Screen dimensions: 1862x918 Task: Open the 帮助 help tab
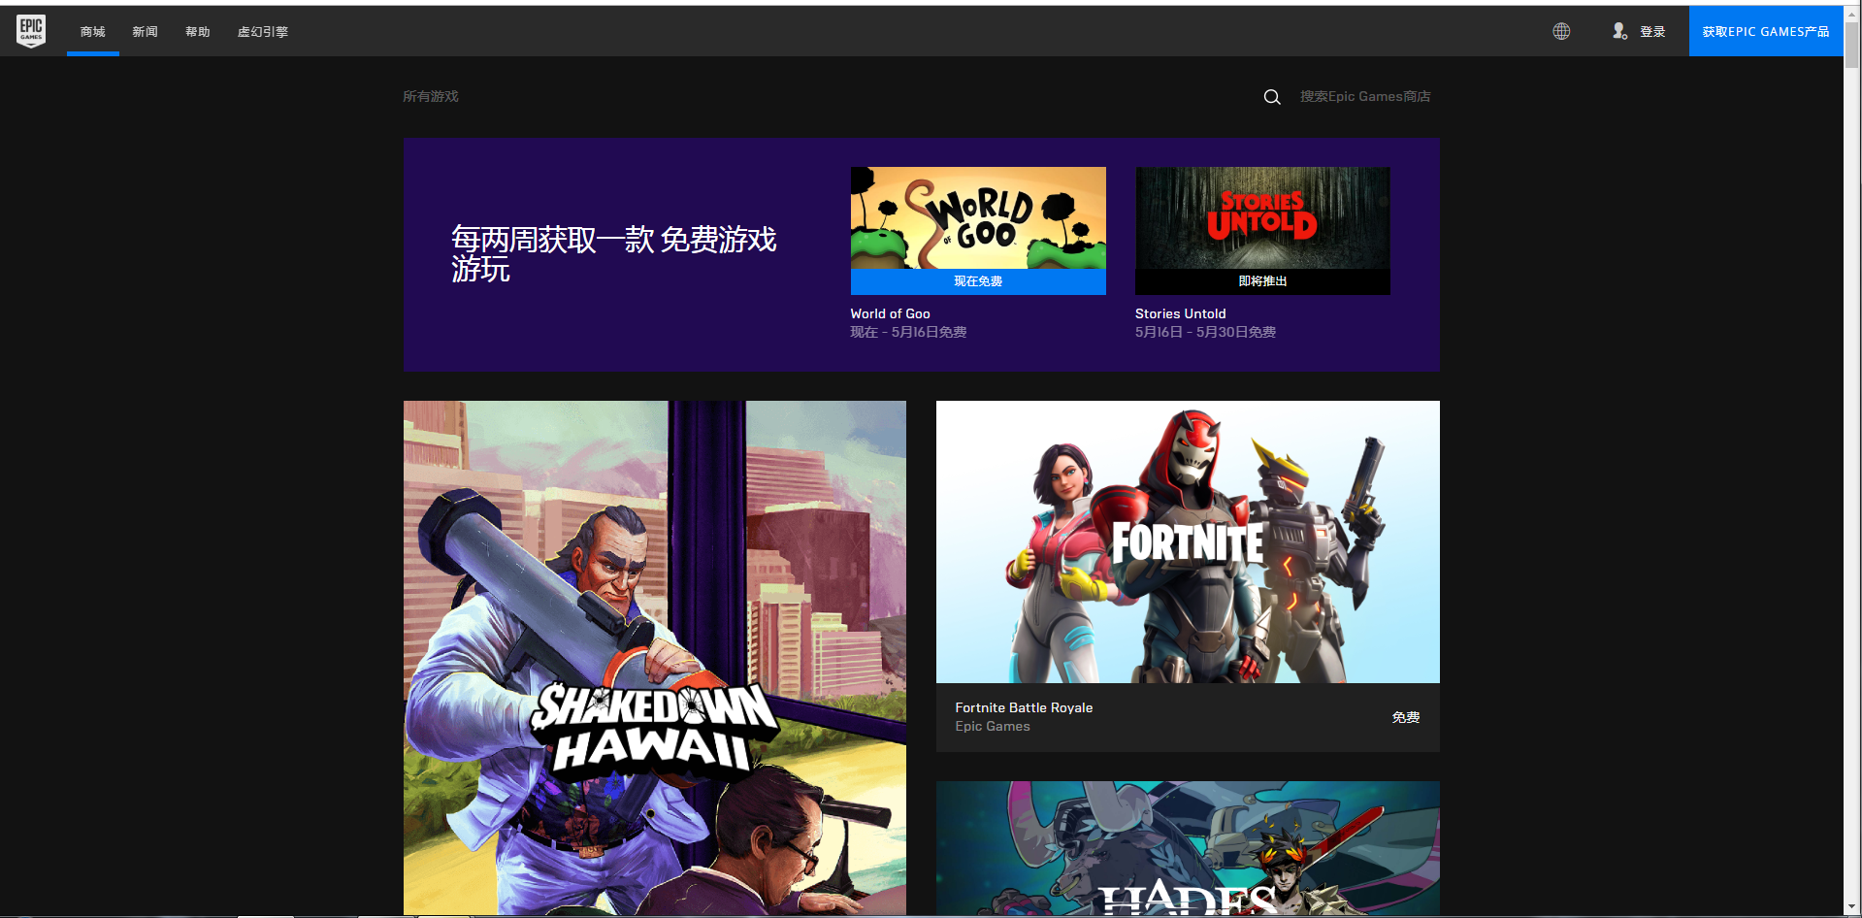[198, 32]
